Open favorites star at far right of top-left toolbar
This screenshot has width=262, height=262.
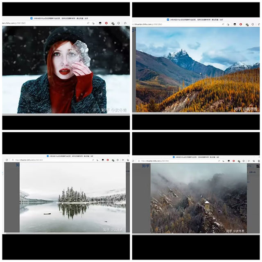tap(125, 23)
